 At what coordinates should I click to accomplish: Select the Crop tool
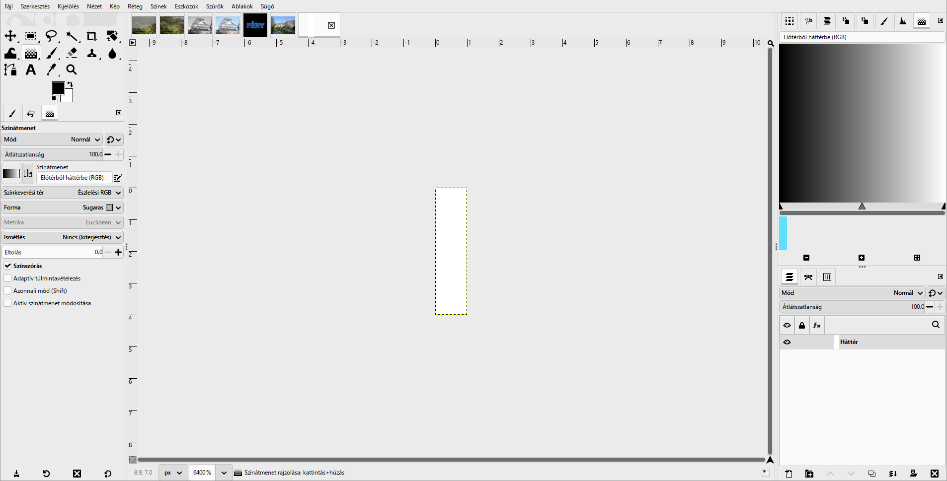point(92,36)
